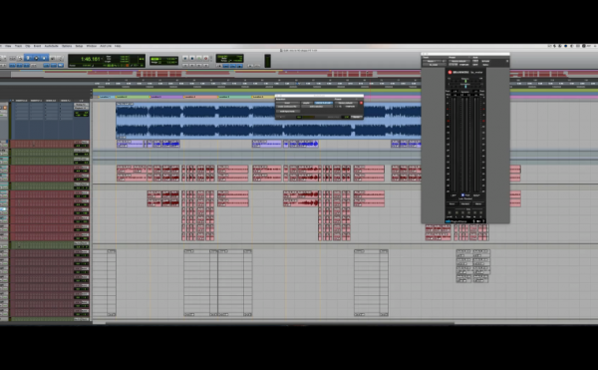This screenshot has width=598, height=370.
Task: Select the Selector tool in edit toolbar
Action: tap(36, 58)
